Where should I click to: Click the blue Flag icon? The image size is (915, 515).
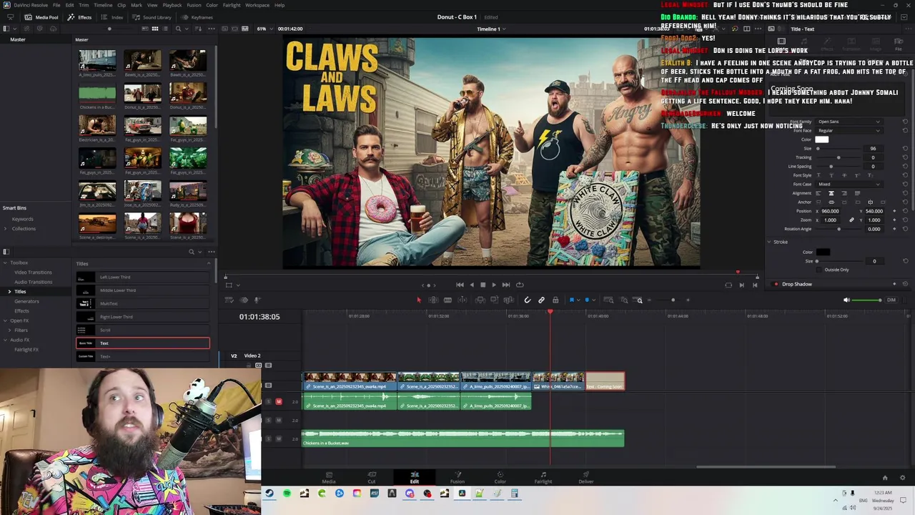(571, 300)
